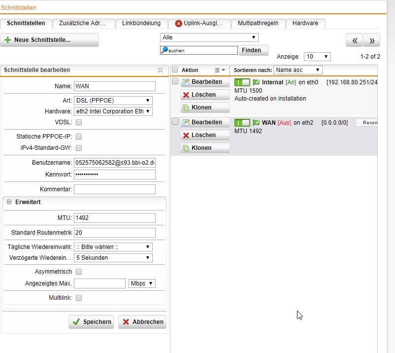Image resolution: width=395 pixels, height=353 pixels.
Task: Open Tägliche Wiedereinwahl dropdown
Action: click(113, 247)
